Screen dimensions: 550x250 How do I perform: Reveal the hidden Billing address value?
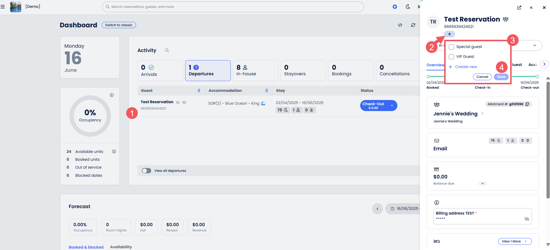pyautogui.click(x=526, y=219)
